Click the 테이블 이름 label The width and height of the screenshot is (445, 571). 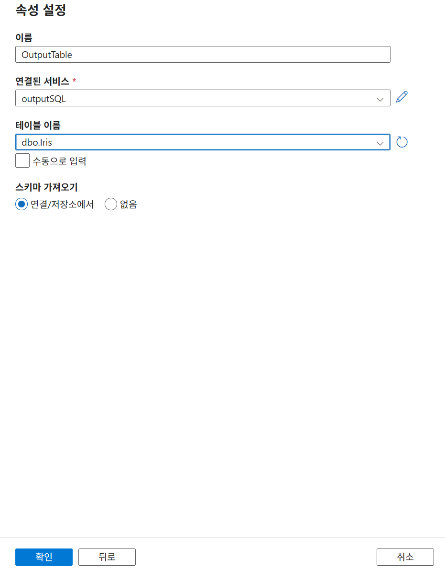(38, 126)
